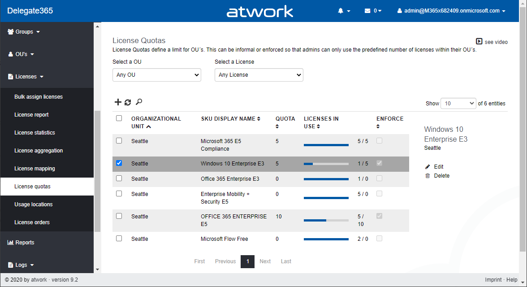
Task: Open the mail envelope icon
Action: pyautogui.click(x=367, y=11)
